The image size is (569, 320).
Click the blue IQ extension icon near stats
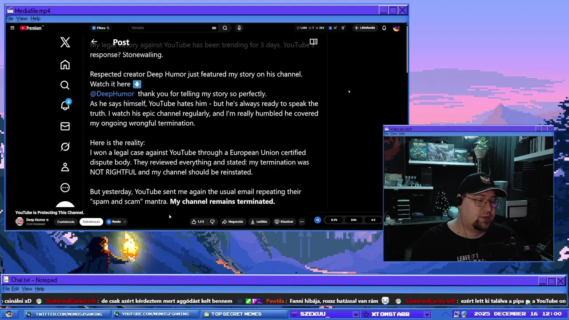tap(317, 220)
